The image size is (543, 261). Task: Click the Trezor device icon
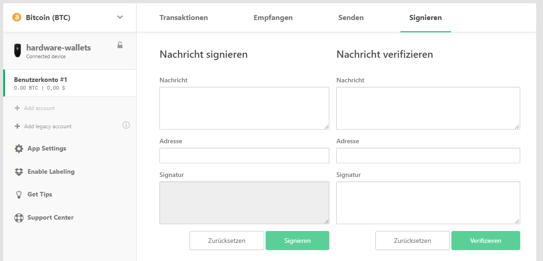(x=17, y=50)
